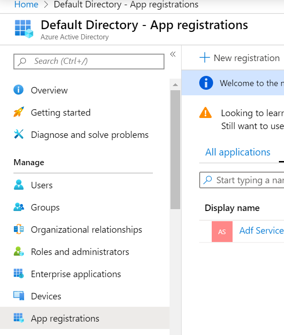Click the Devices monitor icon
The height and width of the screenshot is (335, 284).
coord(19,296)
